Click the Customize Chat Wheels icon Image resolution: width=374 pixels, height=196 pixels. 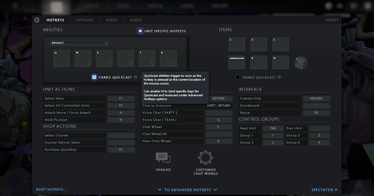point(206,158)
